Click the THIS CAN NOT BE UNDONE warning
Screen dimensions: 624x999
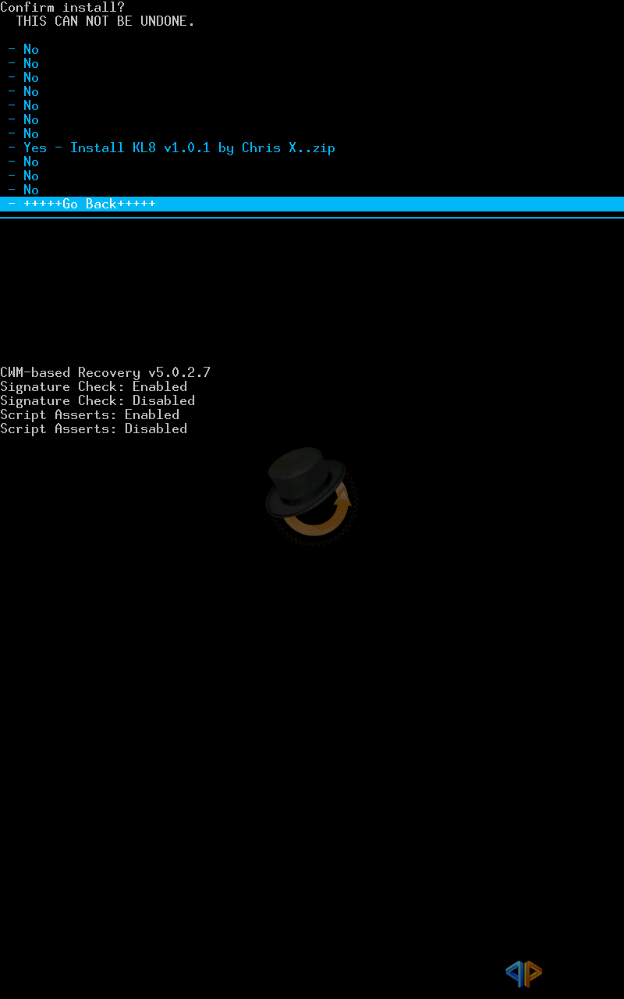[x=105, y=21]
